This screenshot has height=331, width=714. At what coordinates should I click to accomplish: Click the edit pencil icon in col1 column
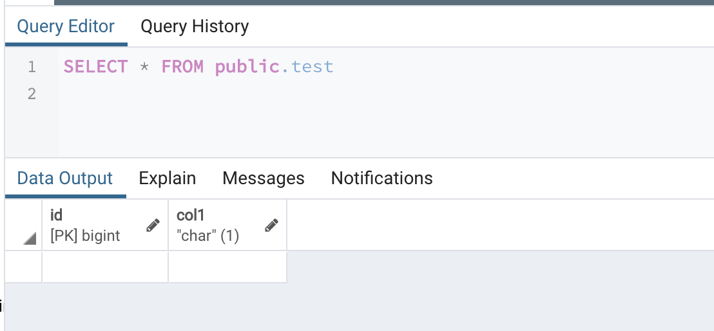tap(272, 225)
